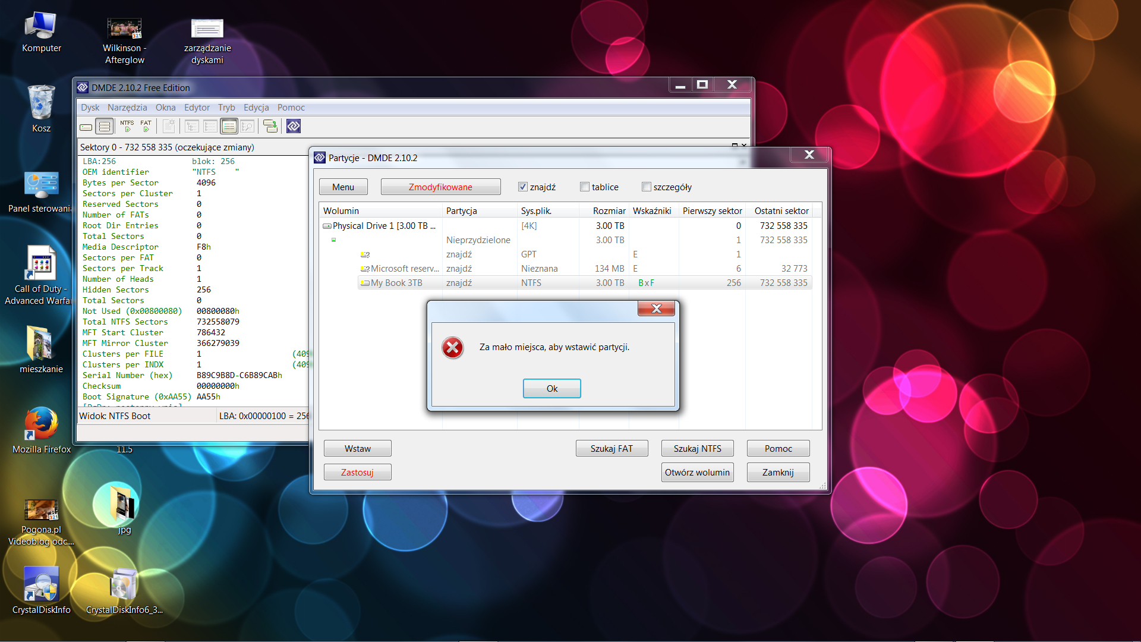Click the Menu button in Partycje window
The image size is (1141, 642).
coord(343,187)
